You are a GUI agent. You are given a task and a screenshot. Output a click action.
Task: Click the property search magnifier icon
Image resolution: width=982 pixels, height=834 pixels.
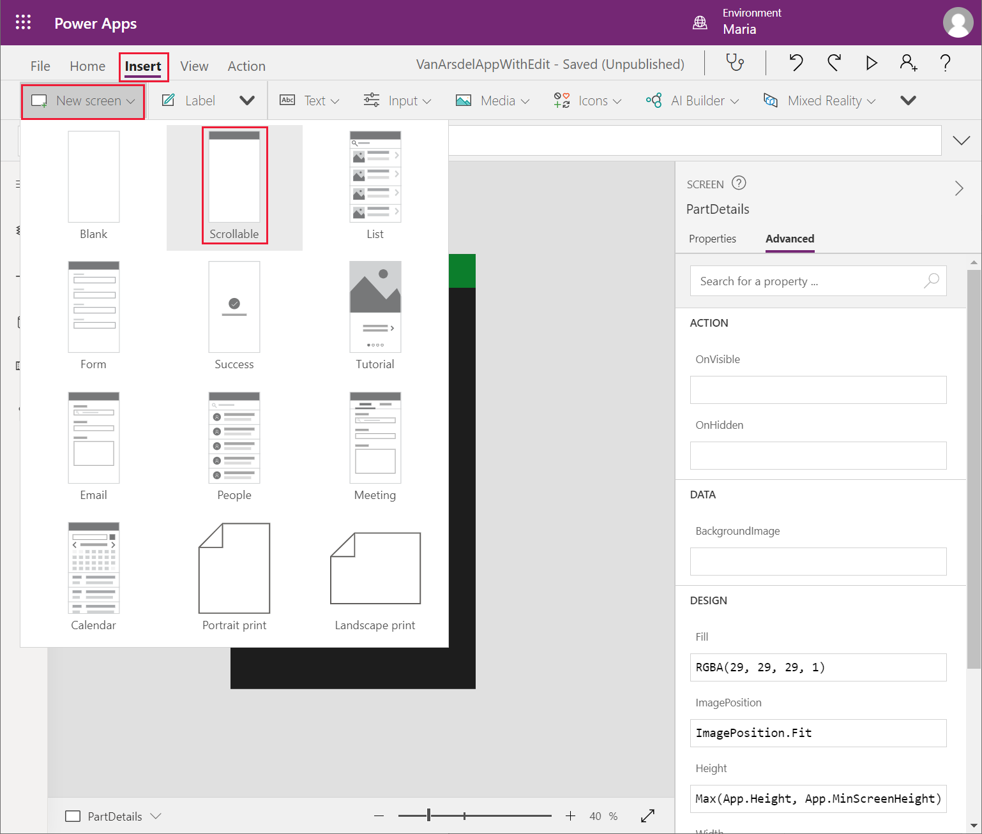coord(932,281)
